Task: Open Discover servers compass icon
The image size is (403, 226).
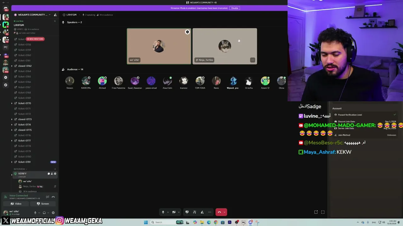Action: (x=5, y=85)
